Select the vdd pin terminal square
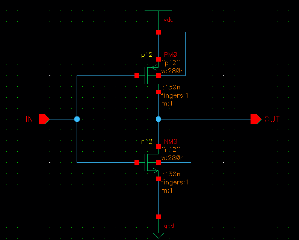 (x=158, y=32)
